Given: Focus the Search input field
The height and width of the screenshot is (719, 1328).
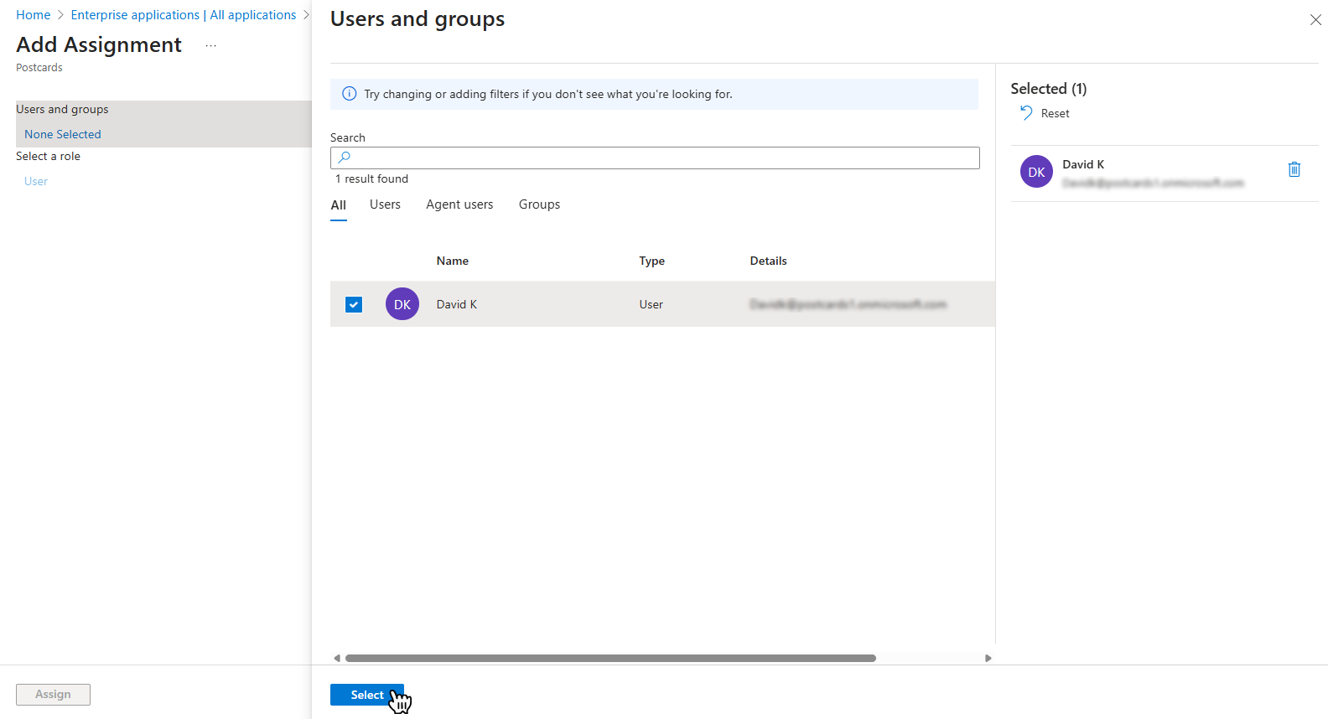Looking at the screenshot, I should pos(662,158).
